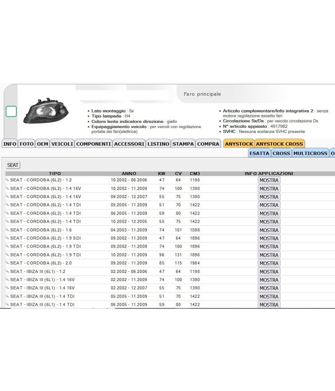335x391 pixels.
Task: Click MOSTRA for Cordoba 1.4 16V 55 kW
Action: click(x=269, y=197)
